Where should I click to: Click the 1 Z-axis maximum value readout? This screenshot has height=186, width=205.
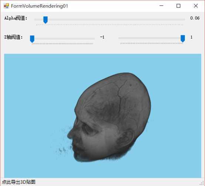pos(191,37)
